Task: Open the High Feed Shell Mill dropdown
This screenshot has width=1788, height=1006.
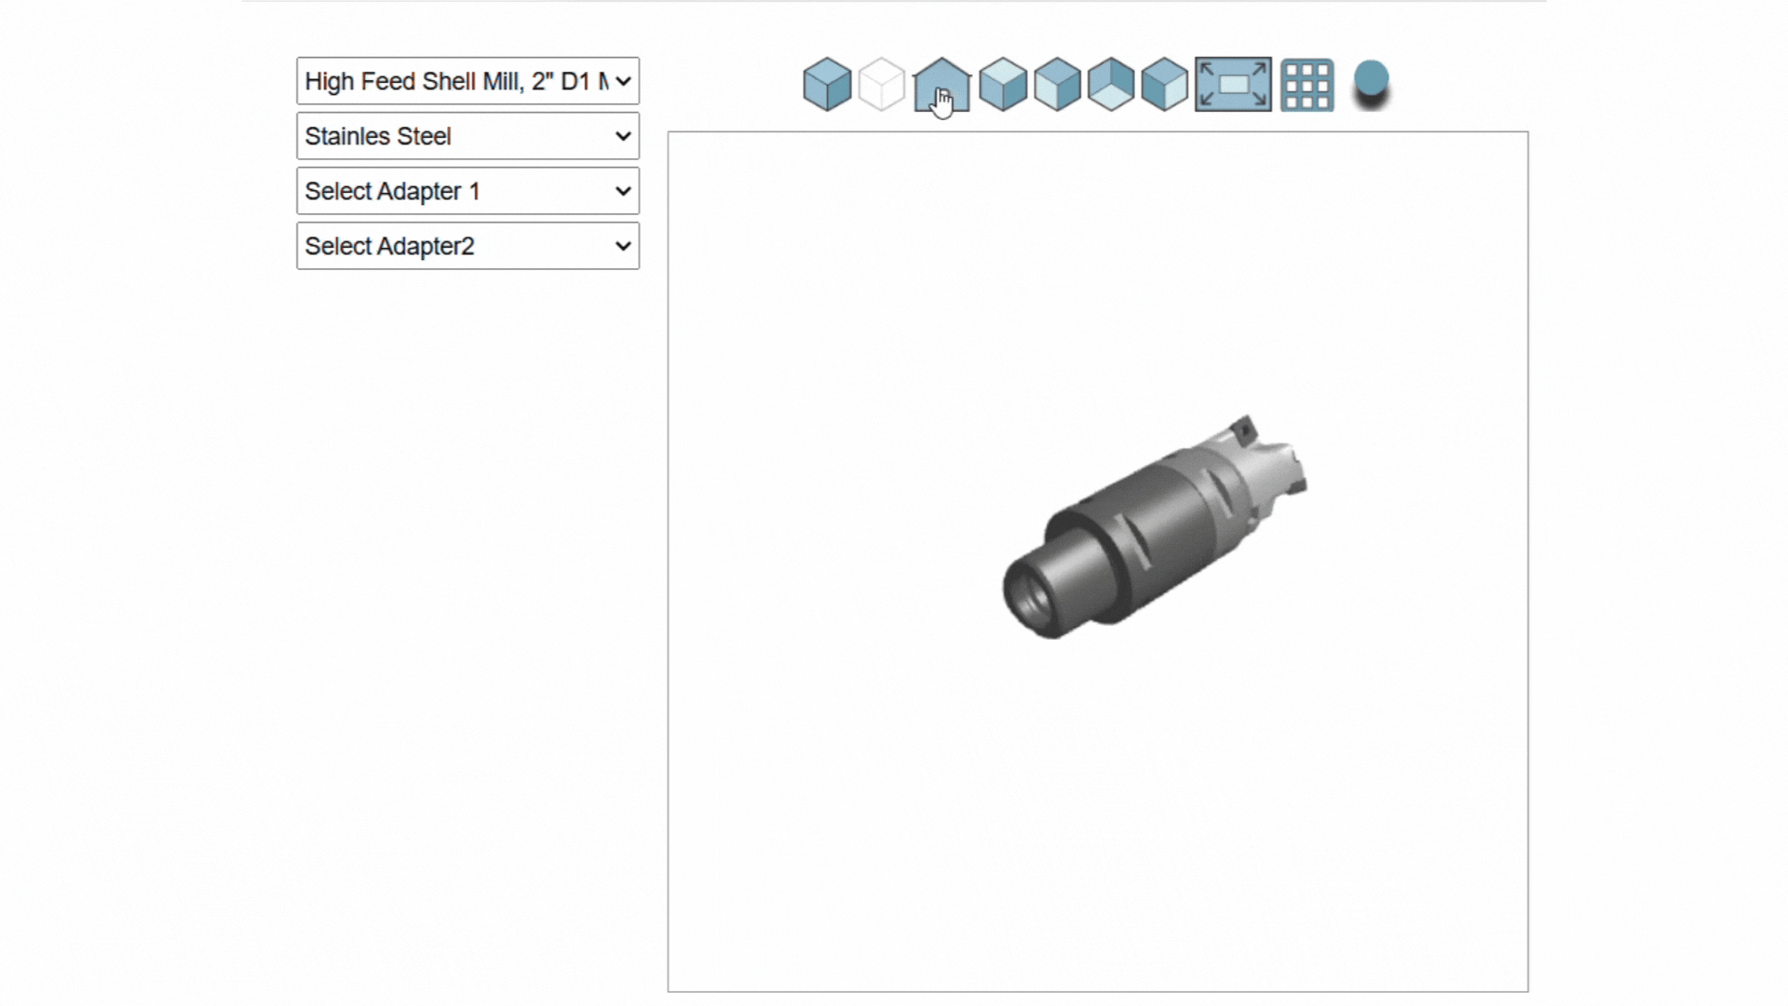Action: click(456, 81)
